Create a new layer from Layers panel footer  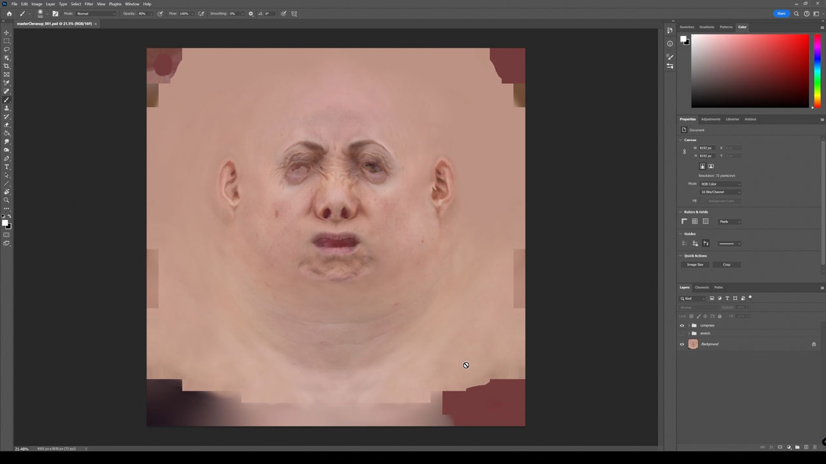click(x=805, y=447)
